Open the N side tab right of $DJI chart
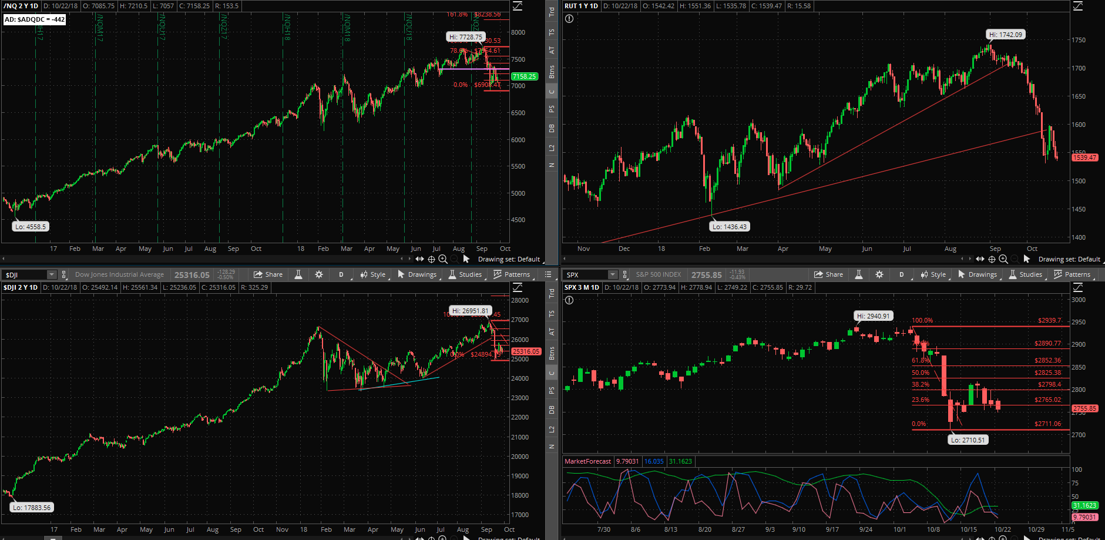This screenshot has height=540, width=1105. pos(552,447)
